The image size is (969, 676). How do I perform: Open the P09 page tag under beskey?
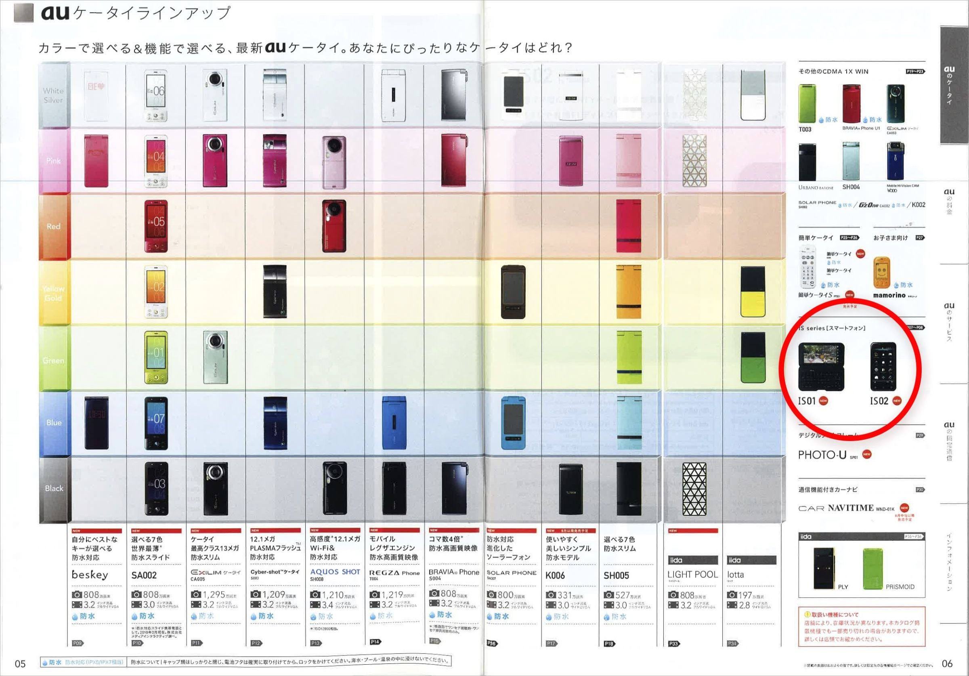pos(78,643)
